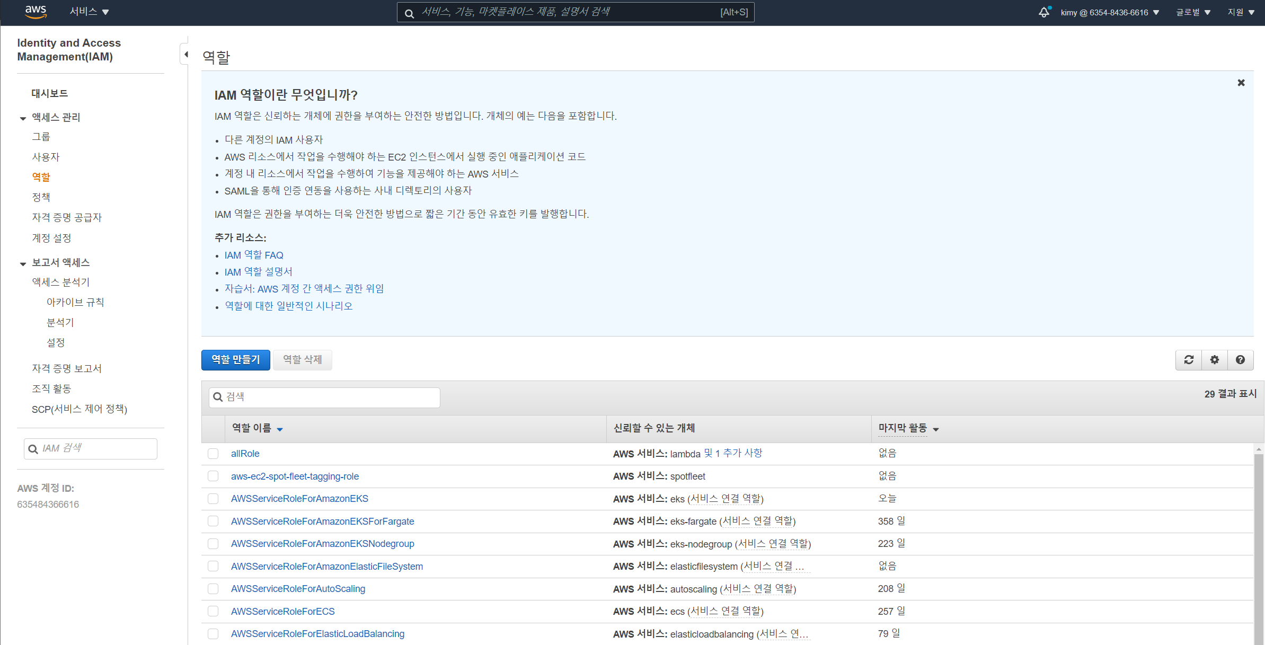Open the IAM 역할 FAQ link
Screen dimensions: 1265x645
pos(254,255)
